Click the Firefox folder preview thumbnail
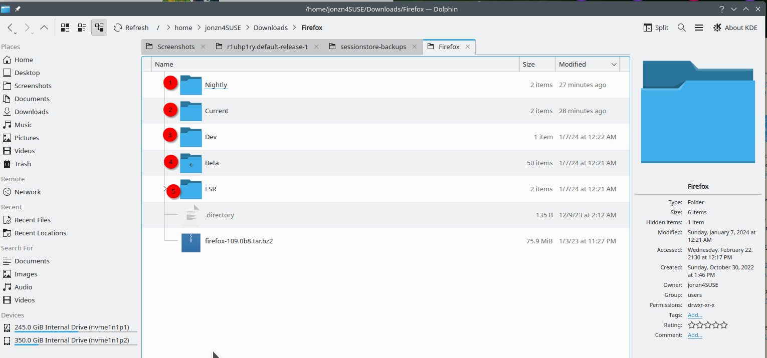This screenshot has width=767, height=358. (x=698, y=112)
